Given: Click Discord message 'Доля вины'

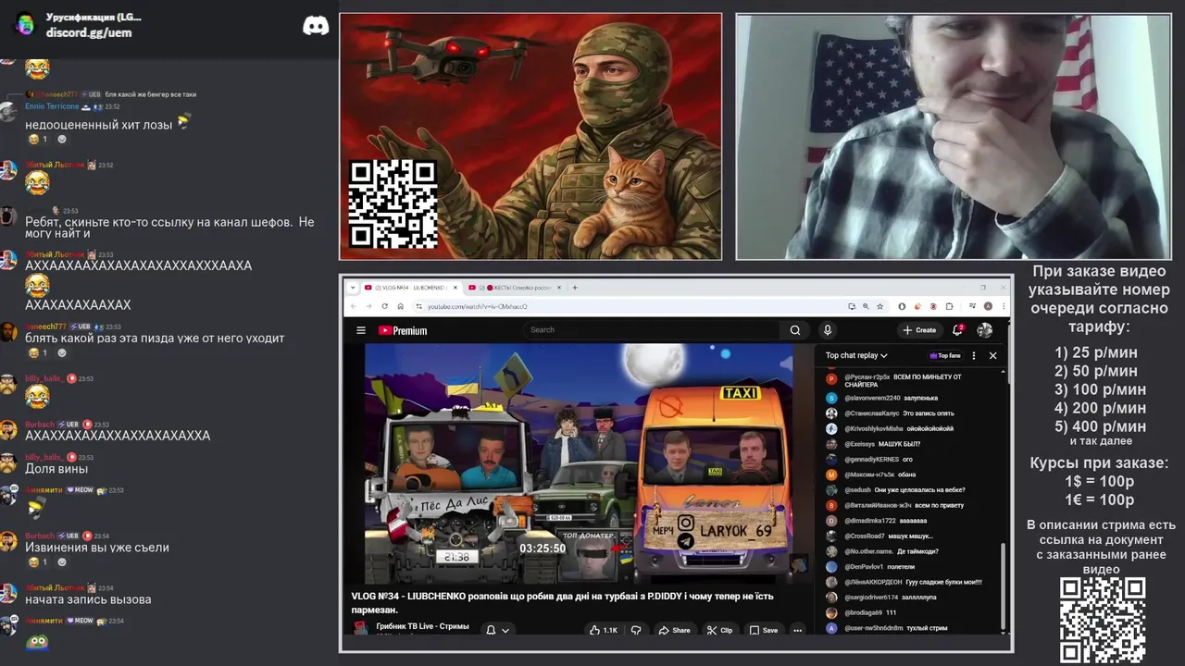Looking at the screenshot, I should [56, 469].
